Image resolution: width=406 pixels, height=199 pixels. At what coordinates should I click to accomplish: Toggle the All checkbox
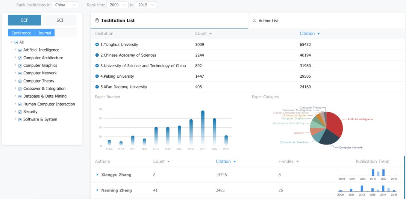pyautogui.click(x=16, y=42)
